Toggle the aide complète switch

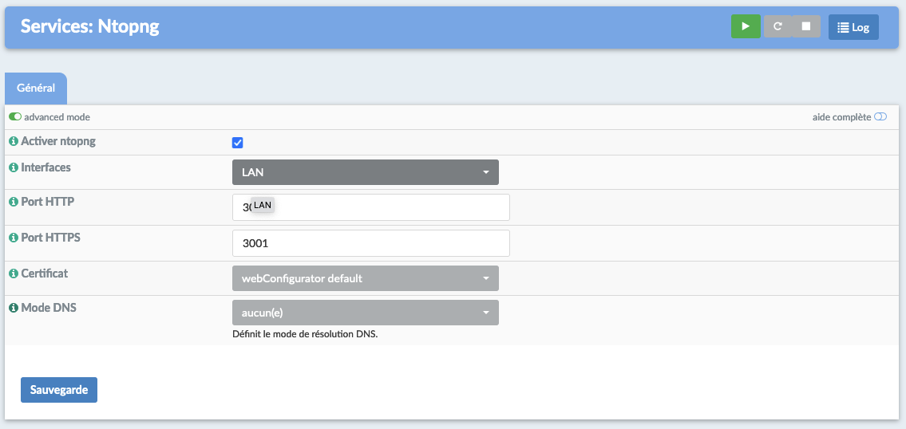[x=880, y=116]
